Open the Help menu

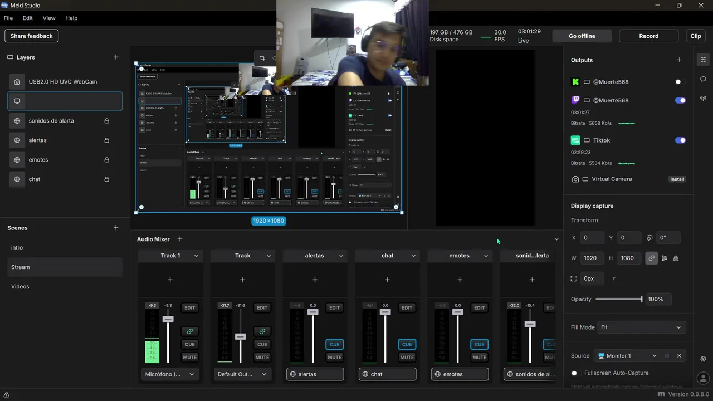[71, 18]
